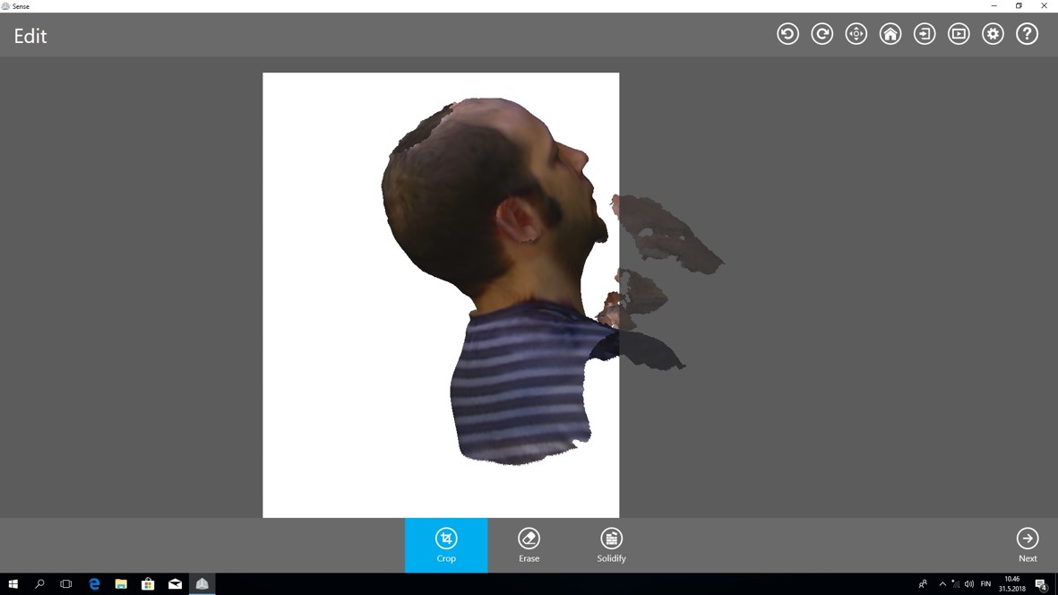Open volume control speaker icon

[x=969, y=584]
